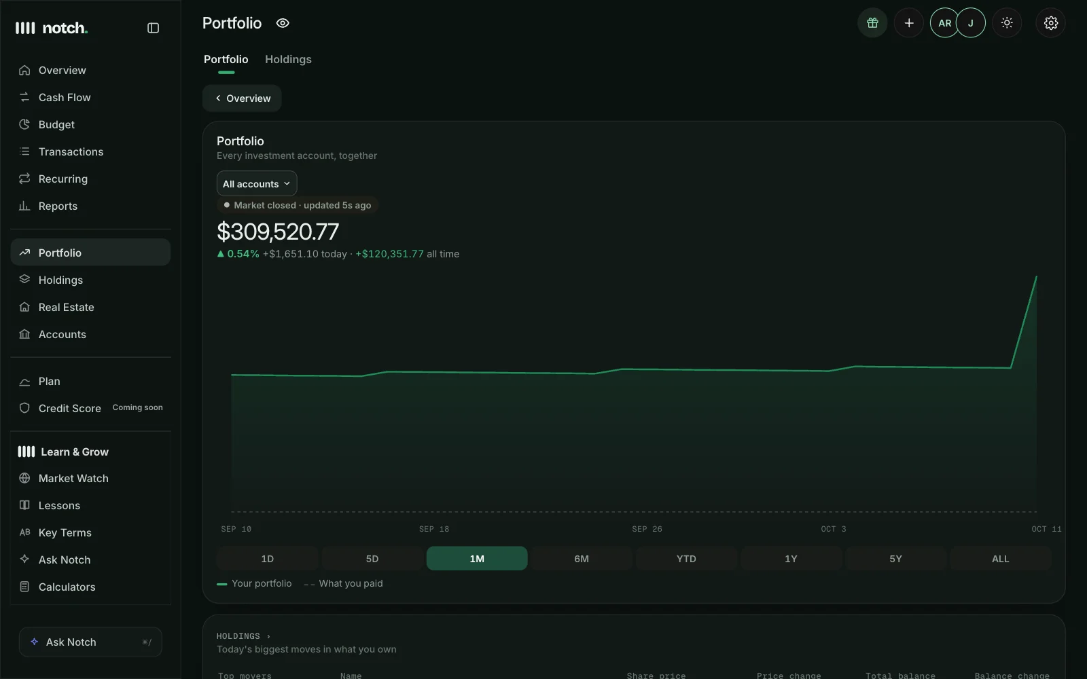
Task: Open the gift rewards icon
Action: (872, 23)
